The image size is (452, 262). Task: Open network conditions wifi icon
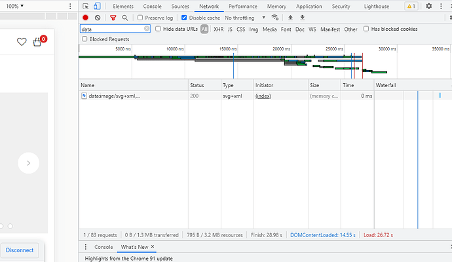click(275, 18)
